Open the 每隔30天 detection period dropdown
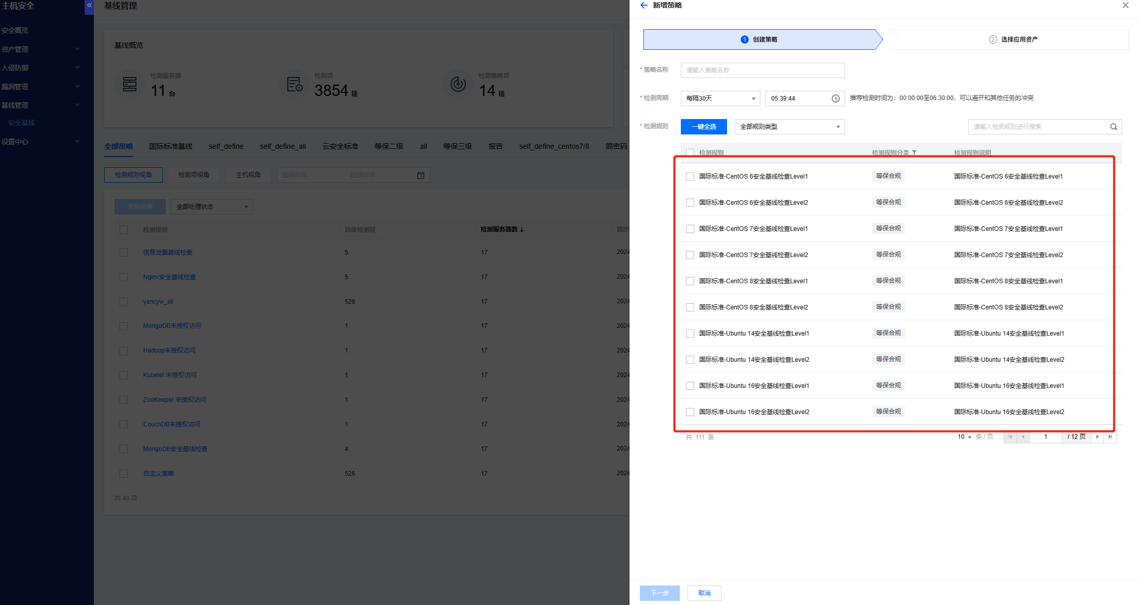Viewport: 1139px width, 605px height. click(720, 99)
